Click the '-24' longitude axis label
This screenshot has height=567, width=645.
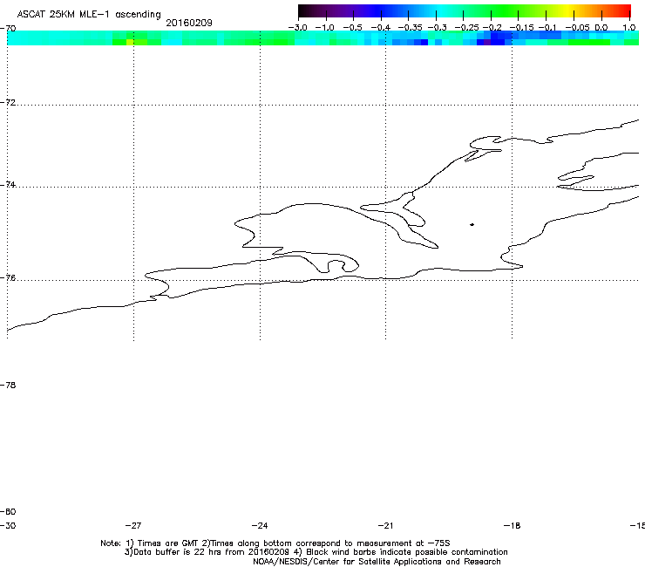pos(260,525)
